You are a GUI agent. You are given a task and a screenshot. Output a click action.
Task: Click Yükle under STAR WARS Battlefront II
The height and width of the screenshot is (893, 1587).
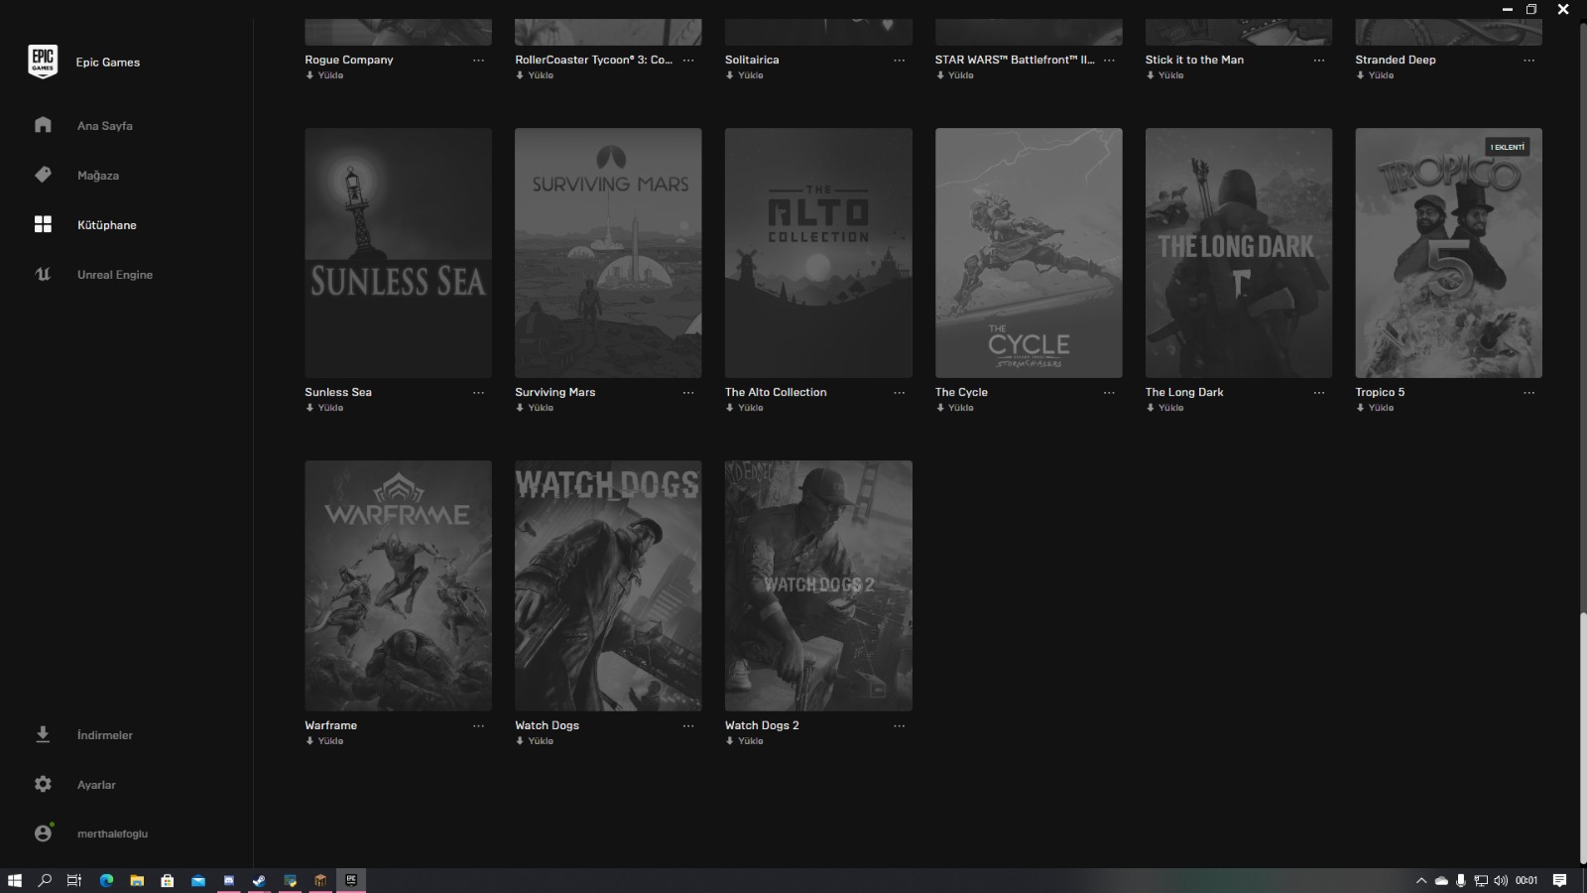click(x=955, y=75)
